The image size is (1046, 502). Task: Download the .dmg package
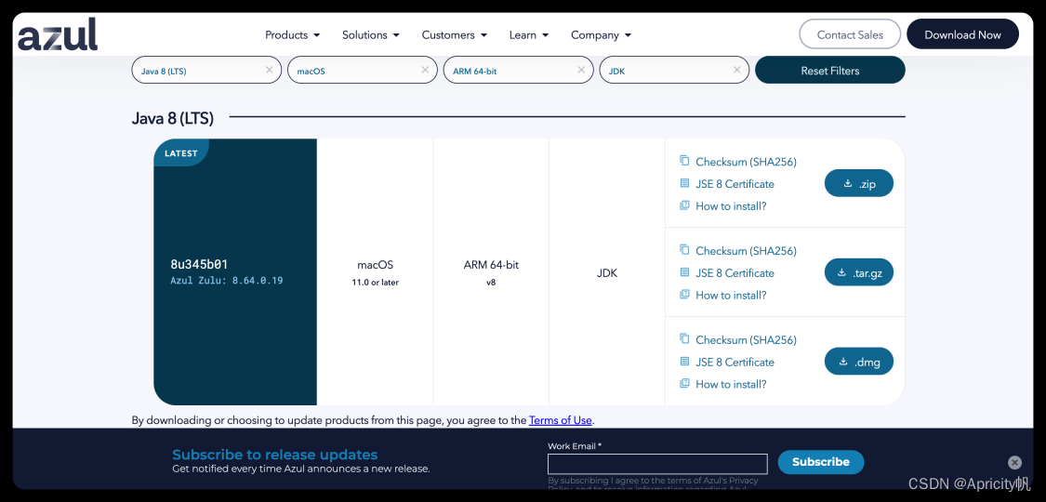tap(858, 362)
